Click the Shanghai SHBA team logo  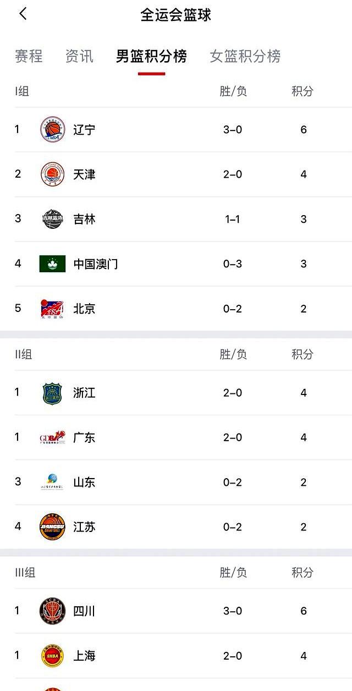(52, 655)
